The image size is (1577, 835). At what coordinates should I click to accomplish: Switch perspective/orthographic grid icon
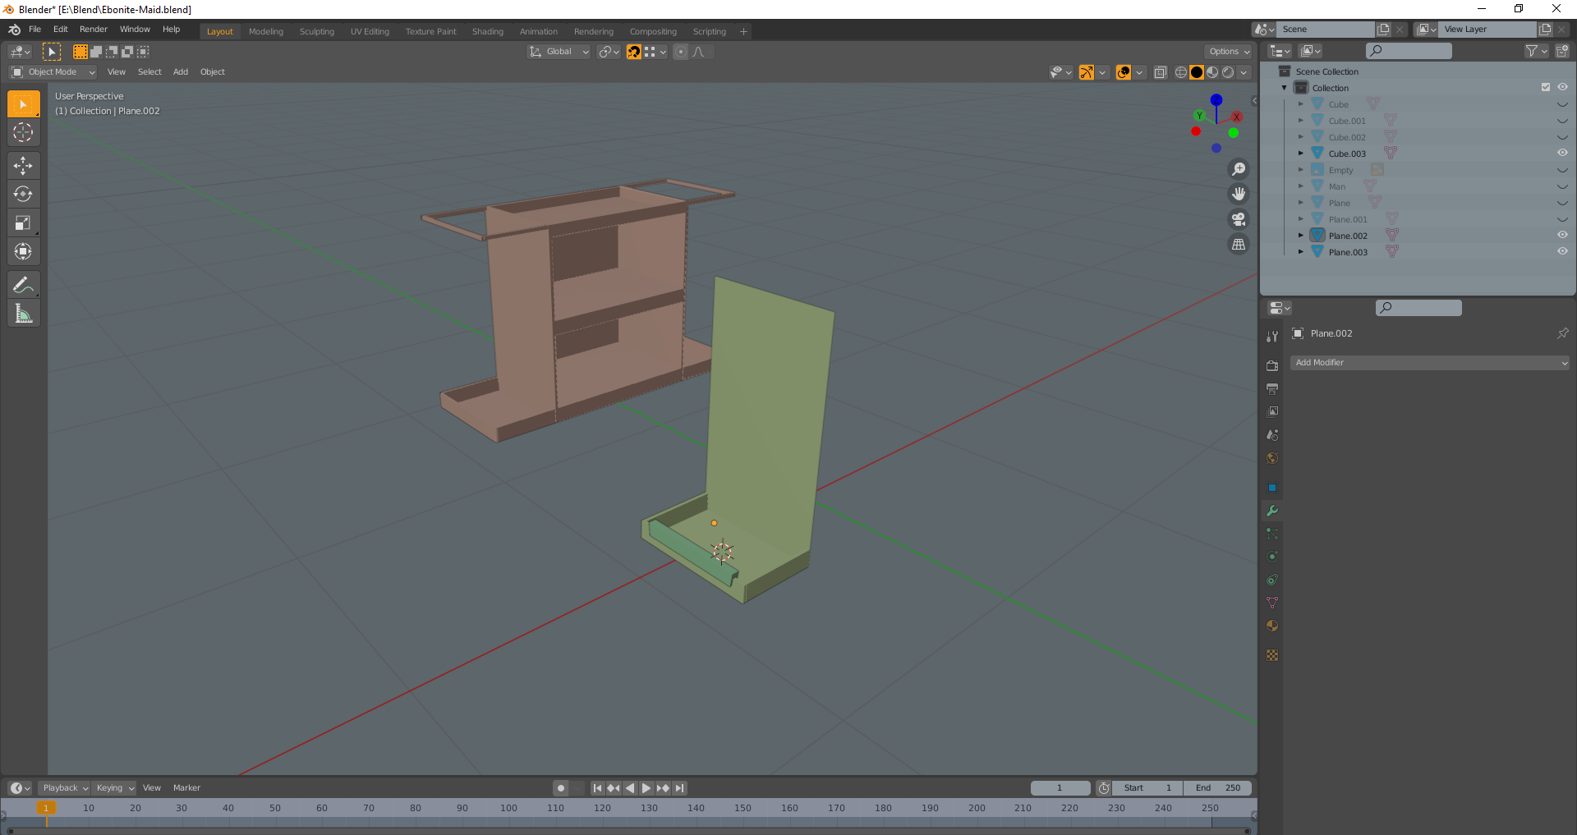[x=1239, y=244]
